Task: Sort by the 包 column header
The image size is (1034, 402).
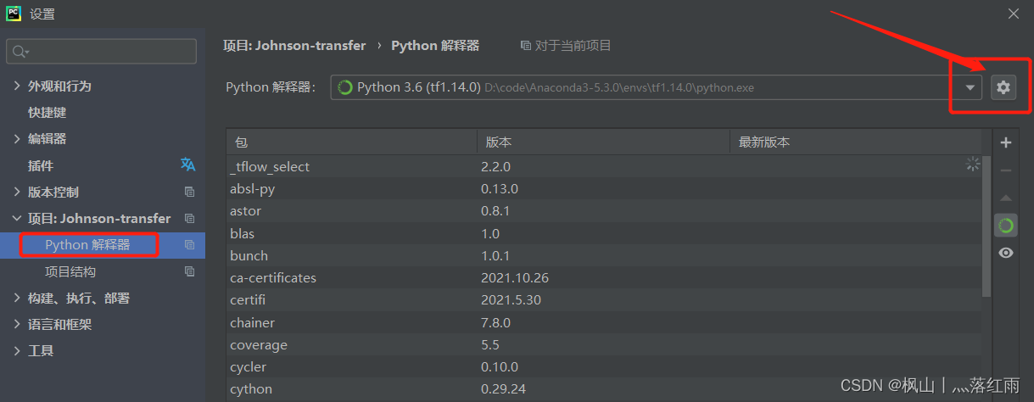Action: (x=352, y=142)
